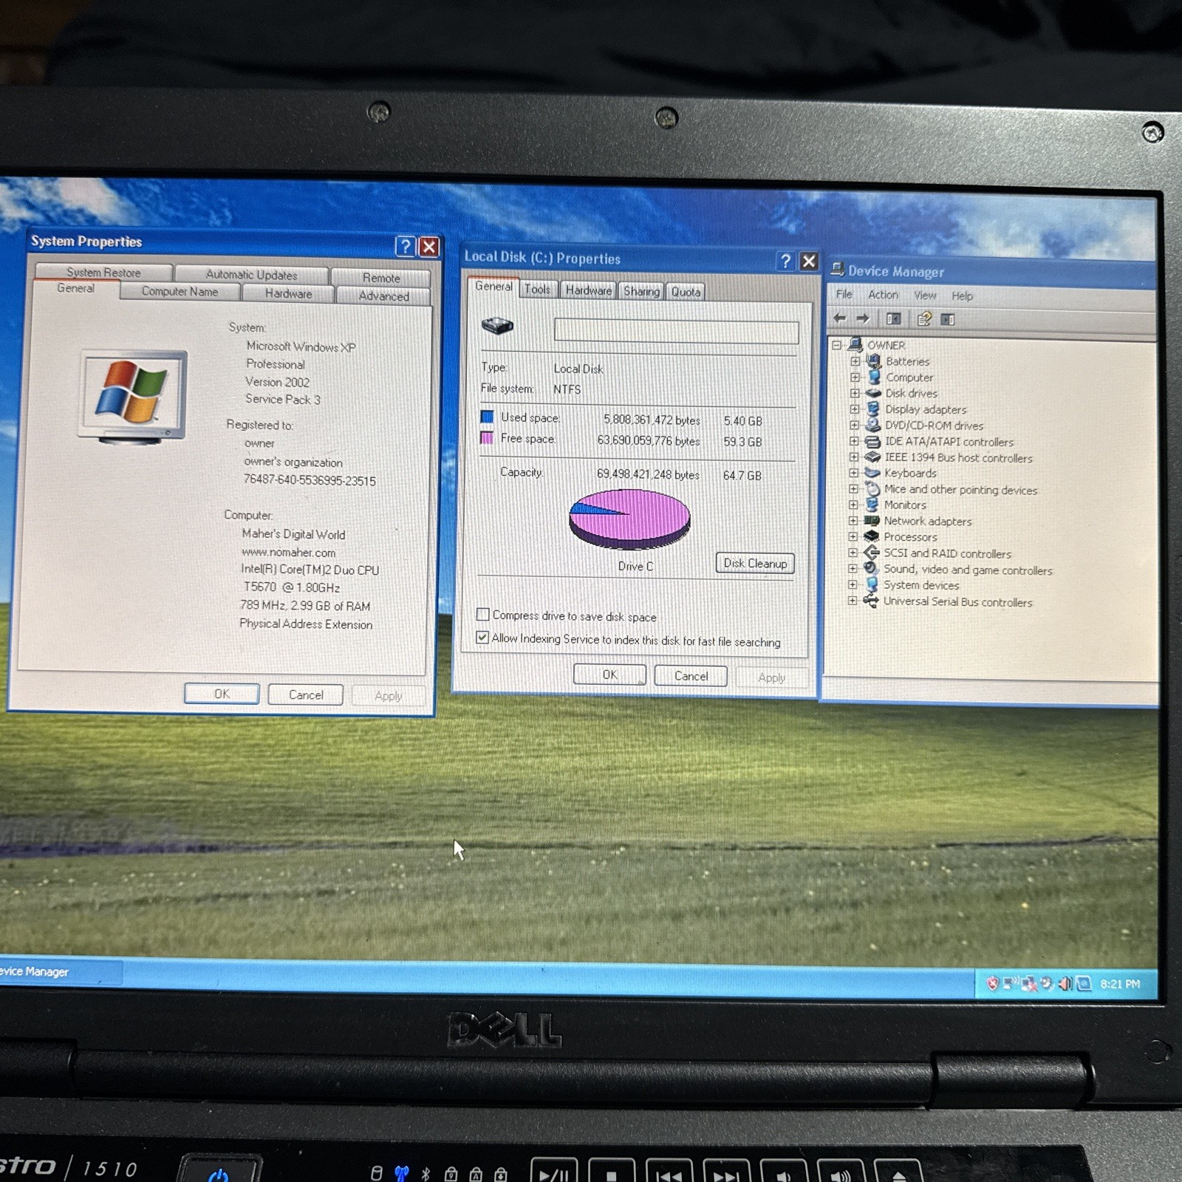Open the Security Center red shield tray icon

click(992, 983)
